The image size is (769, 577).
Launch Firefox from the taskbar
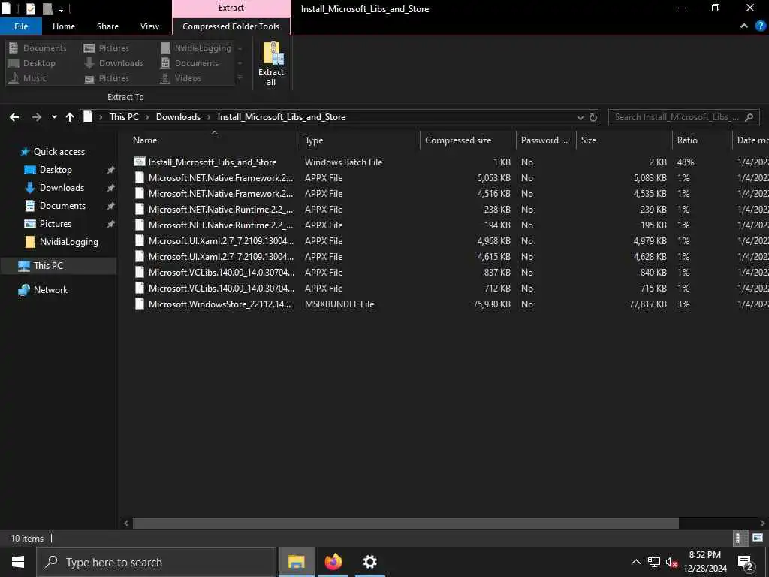333,562
